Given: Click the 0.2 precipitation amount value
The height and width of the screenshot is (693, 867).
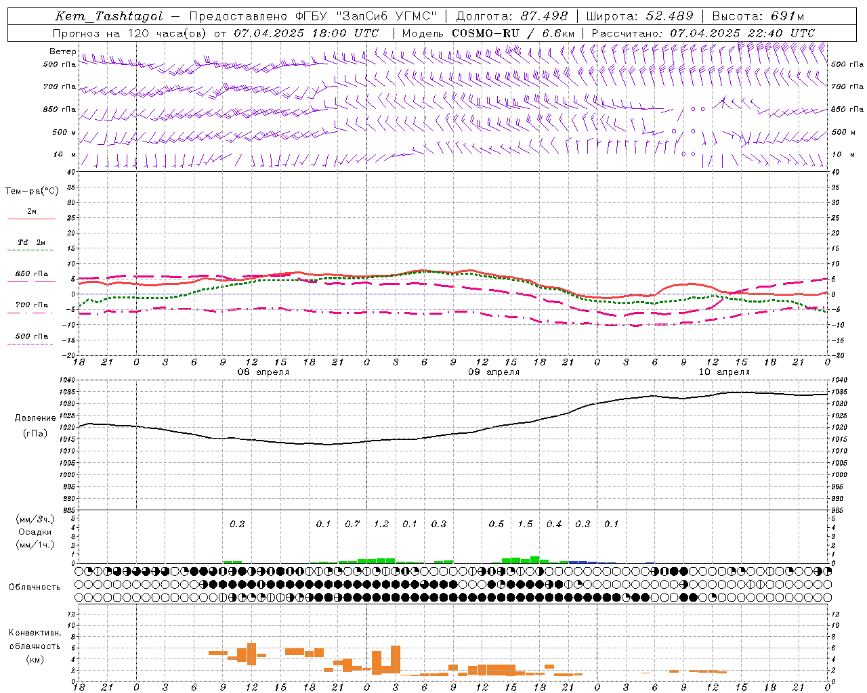Looking at the screenshot, I should [237, 524].
